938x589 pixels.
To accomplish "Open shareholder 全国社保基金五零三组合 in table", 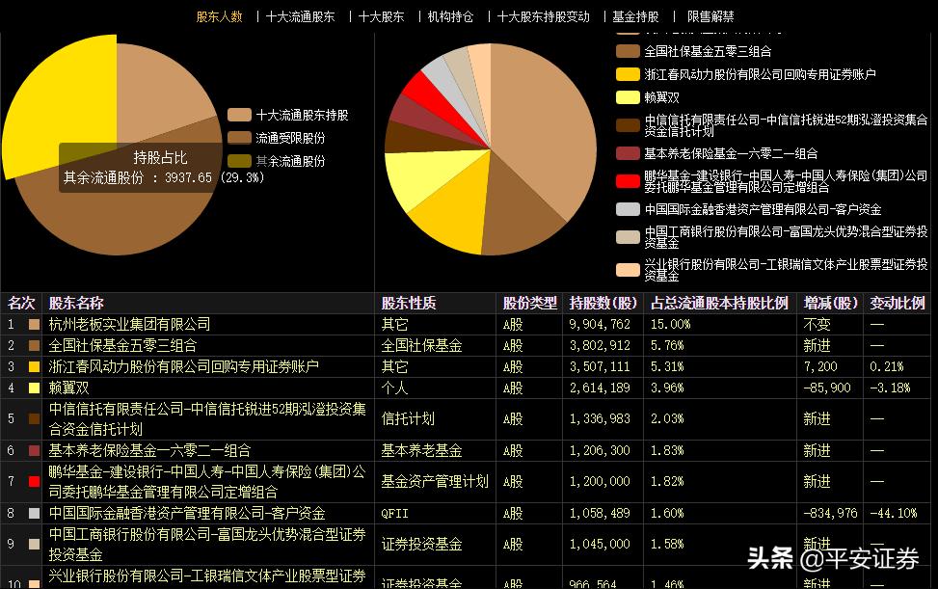I will pos(122,346).
